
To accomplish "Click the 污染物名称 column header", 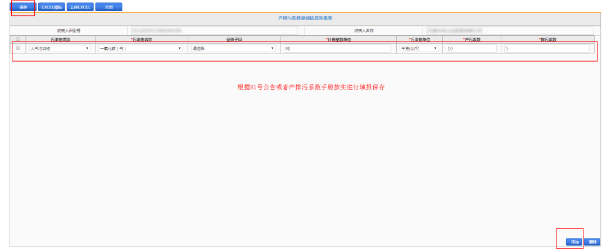I will pos(141,39).
